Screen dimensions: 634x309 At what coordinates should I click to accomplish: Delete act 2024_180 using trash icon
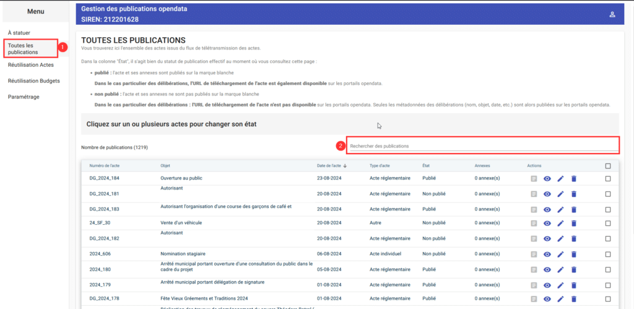573,269
